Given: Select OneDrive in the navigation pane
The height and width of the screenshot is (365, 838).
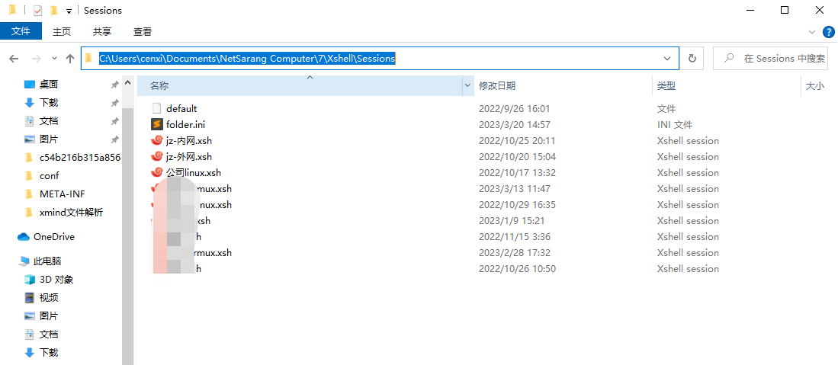Looking at the screenshot, I should (54, 237).
